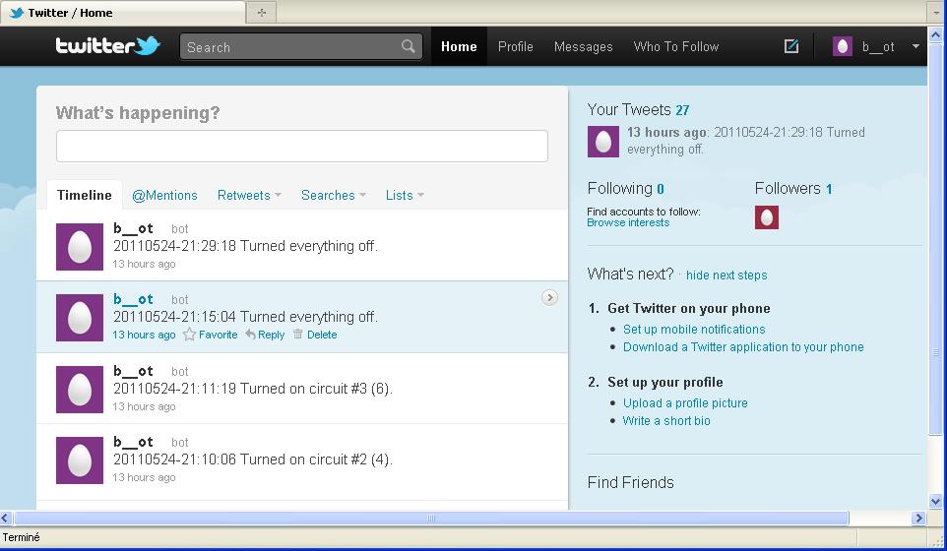Click the vertical scrollbar thumb
Viewport: 947px width, 551px height.
935,238
